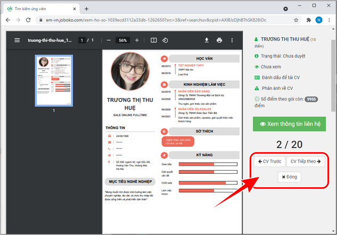
Task: Bookmark this page with star icon
Action: 296,20
